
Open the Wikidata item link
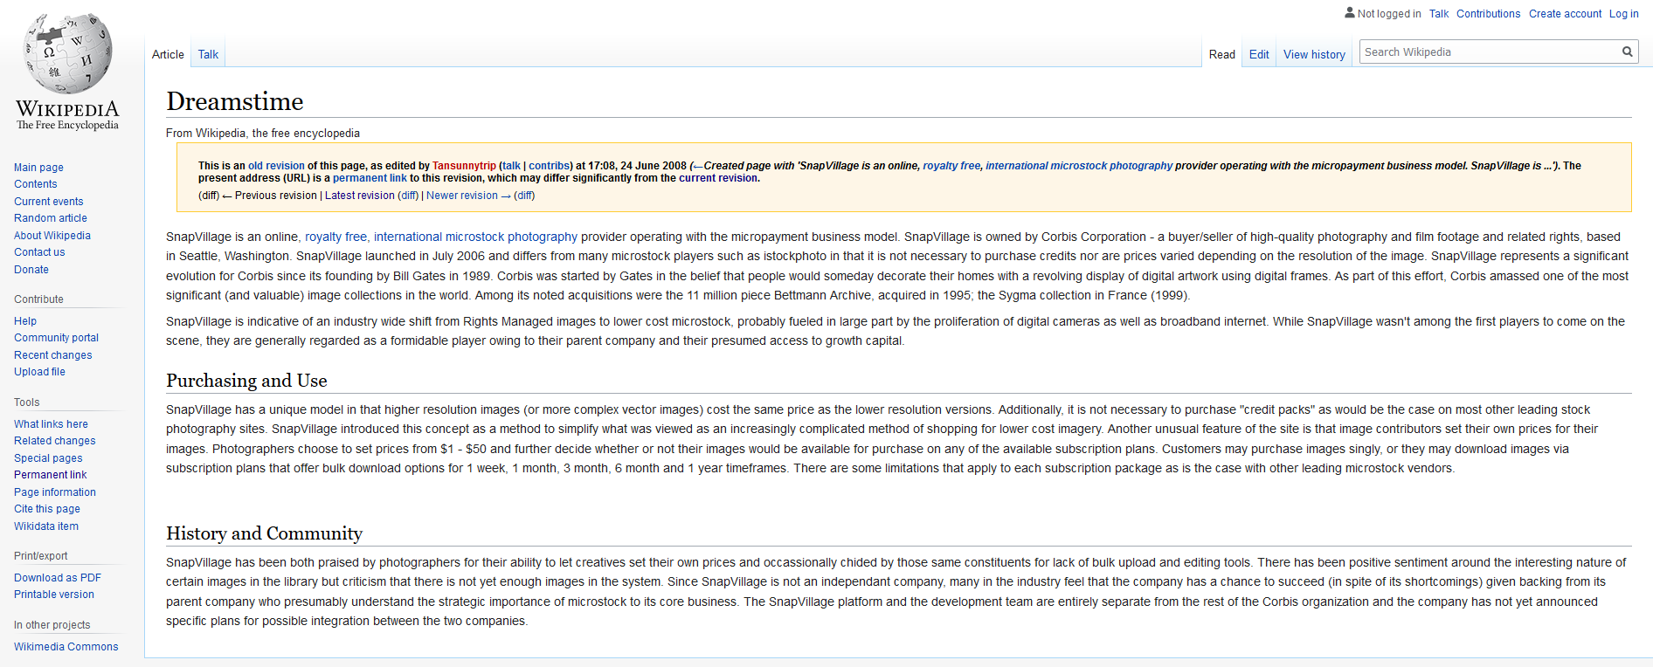(45, 526)
